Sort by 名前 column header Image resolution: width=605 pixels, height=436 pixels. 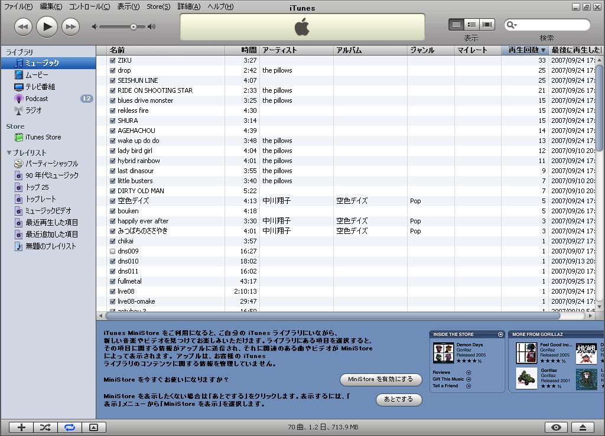tap(166, 50)
